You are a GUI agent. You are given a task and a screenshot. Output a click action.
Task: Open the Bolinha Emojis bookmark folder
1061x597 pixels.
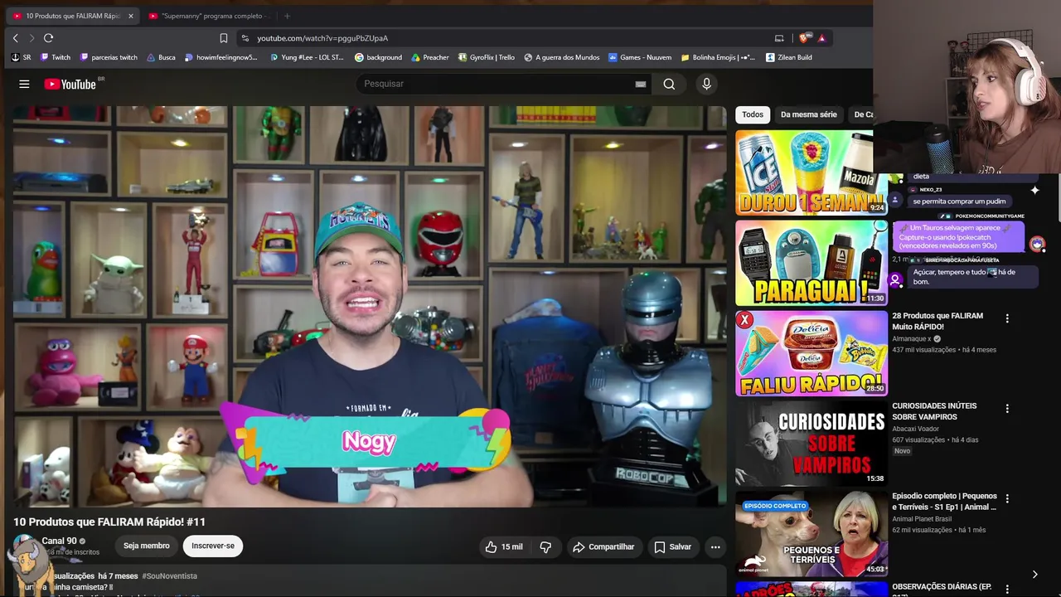[x=718, y=57]
